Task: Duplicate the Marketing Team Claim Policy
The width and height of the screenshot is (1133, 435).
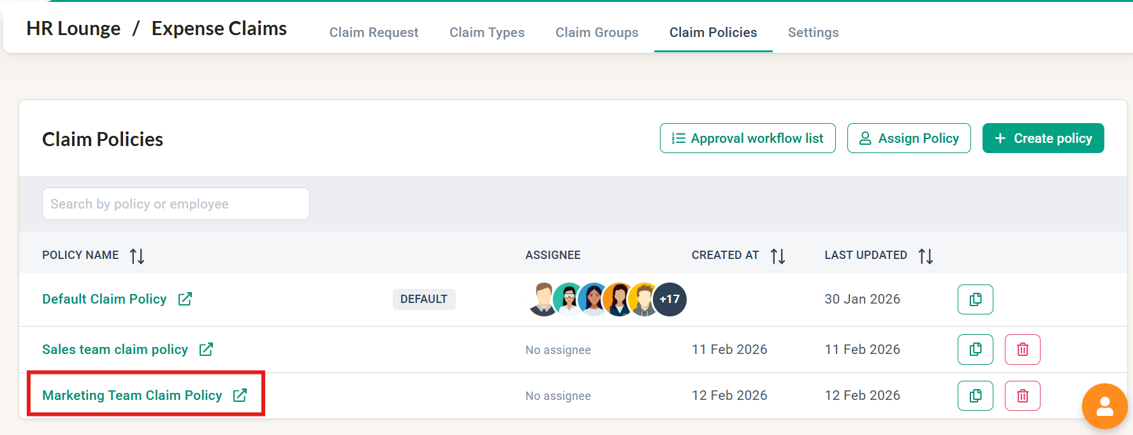Action: tap(975, 395)
